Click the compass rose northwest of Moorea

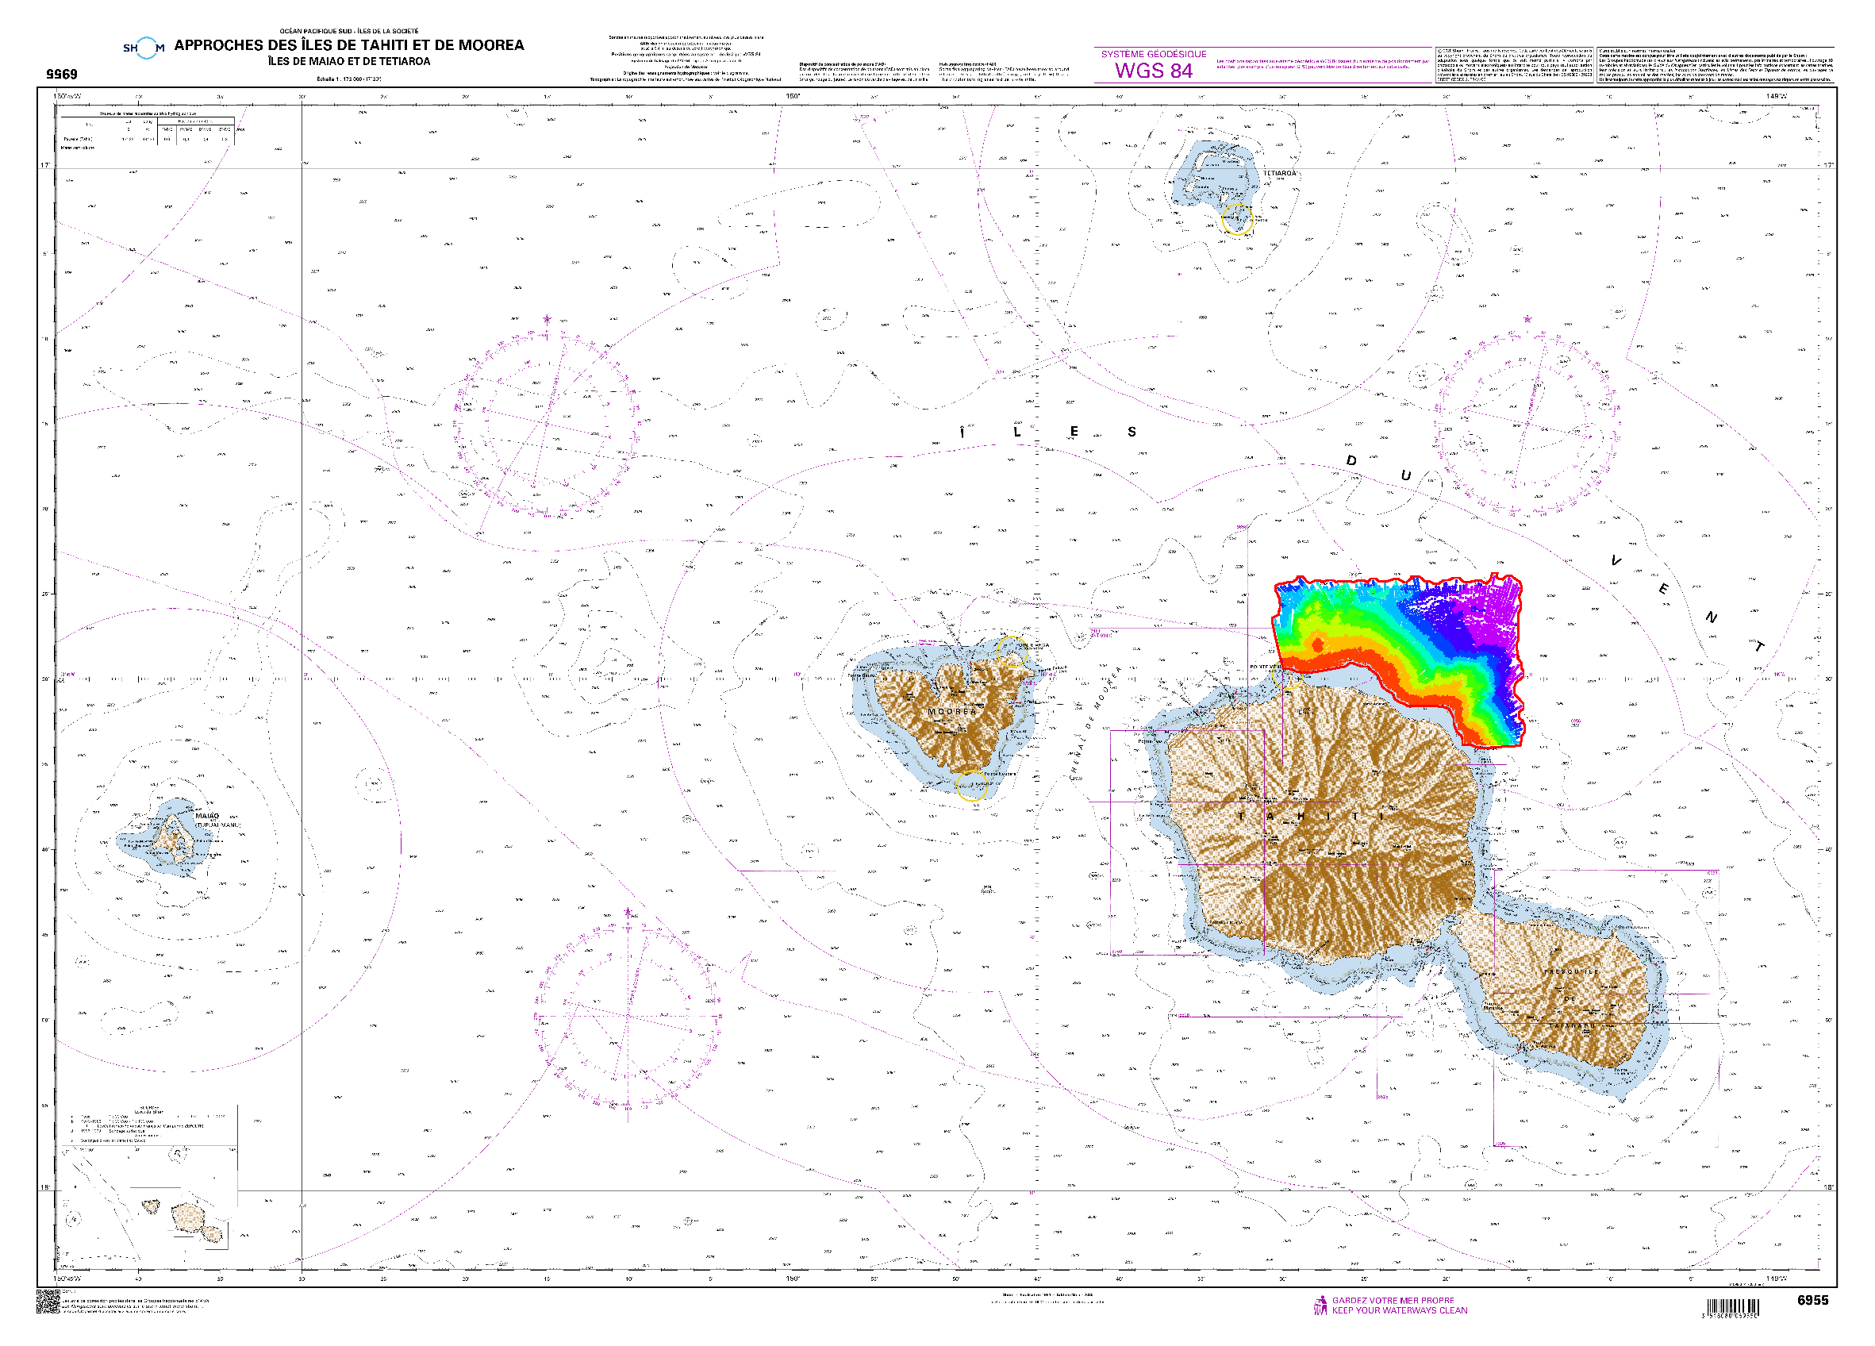[x=546, y=422]
